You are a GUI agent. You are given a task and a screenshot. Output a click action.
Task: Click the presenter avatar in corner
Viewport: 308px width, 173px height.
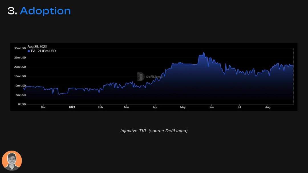point(12,160)
